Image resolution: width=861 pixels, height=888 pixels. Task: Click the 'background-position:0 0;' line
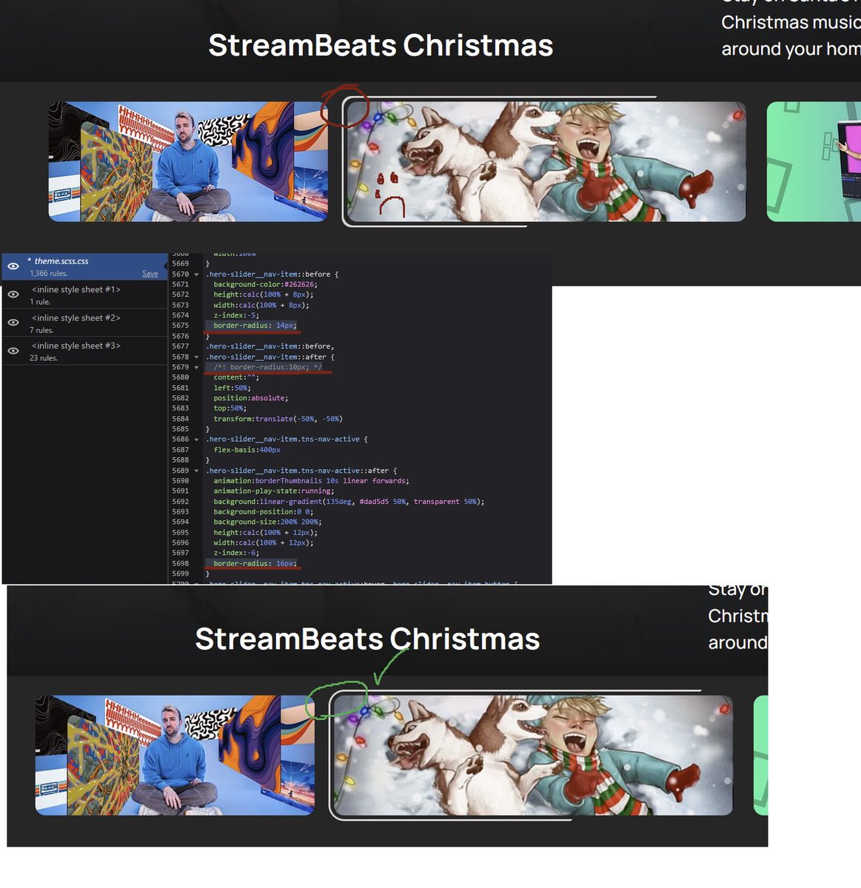point(263,512)
